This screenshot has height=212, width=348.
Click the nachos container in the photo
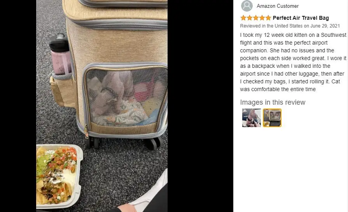click(59, 176)
